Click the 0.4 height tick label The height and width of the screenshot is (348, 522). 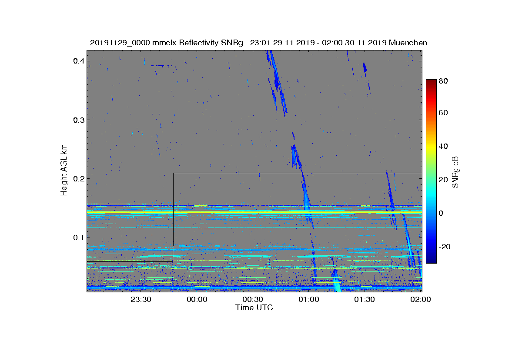point(78,61)
